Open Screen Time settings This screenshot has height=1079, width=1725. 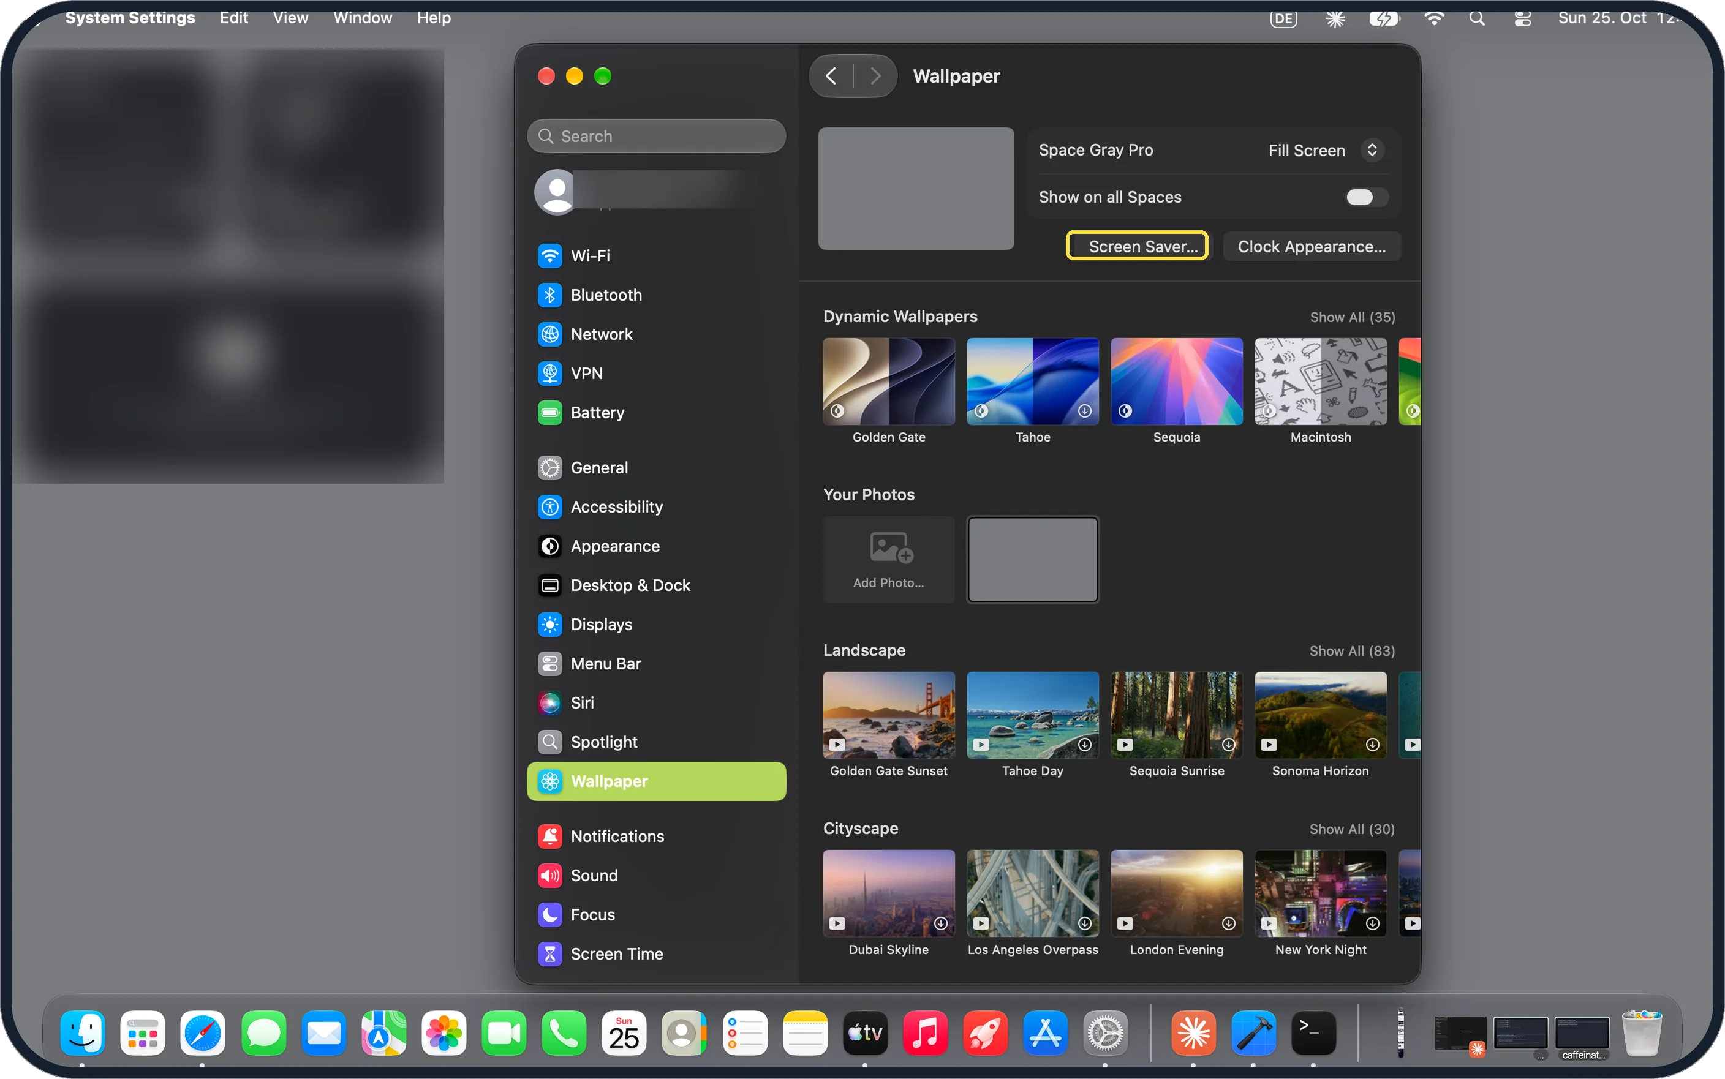point(656,954)
